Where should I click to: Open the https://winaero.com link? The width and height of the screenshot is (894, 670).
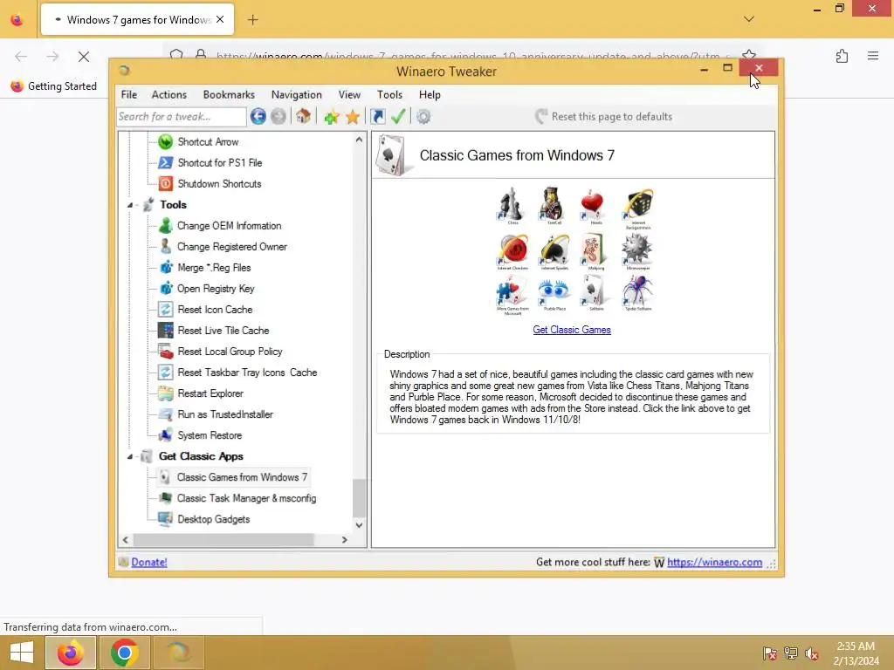(x=714, y=563)
